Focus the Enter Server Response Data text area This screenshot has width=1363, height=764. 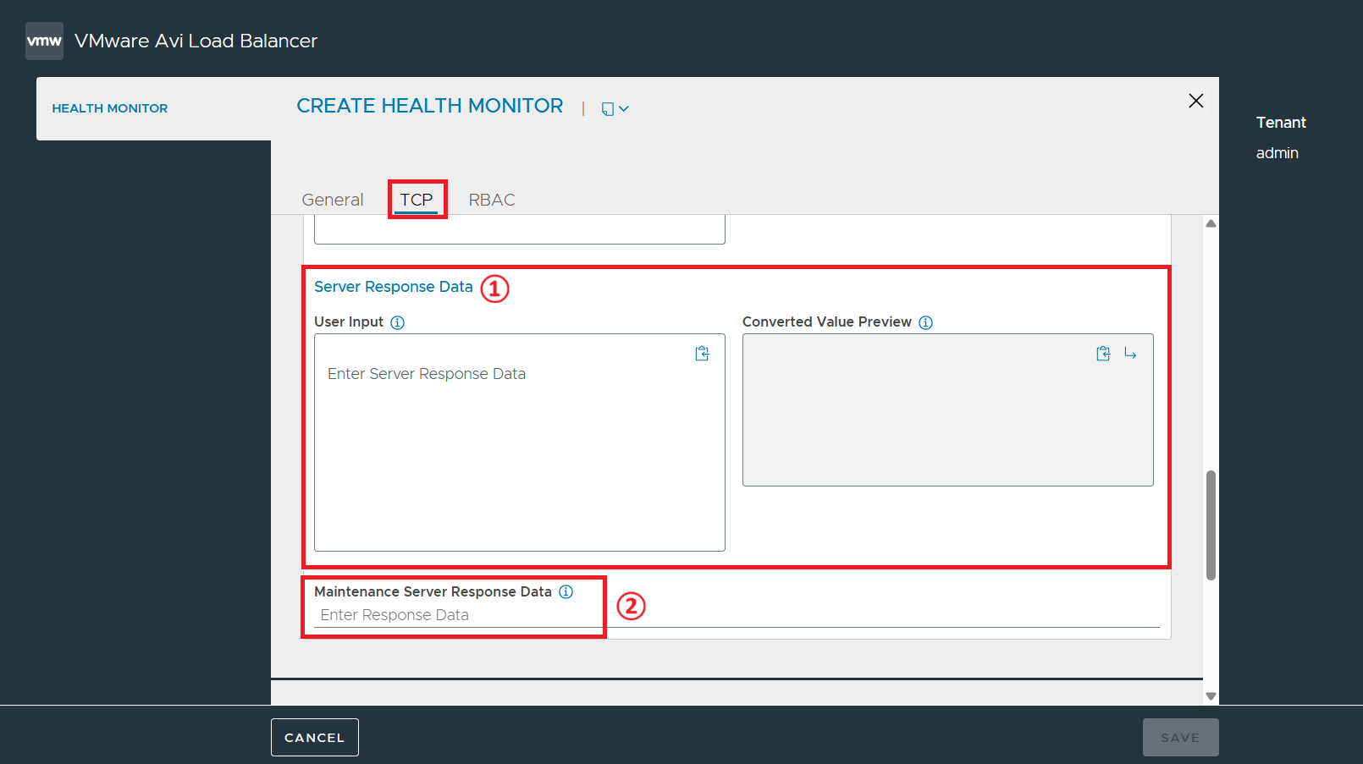tap(520, 442)
